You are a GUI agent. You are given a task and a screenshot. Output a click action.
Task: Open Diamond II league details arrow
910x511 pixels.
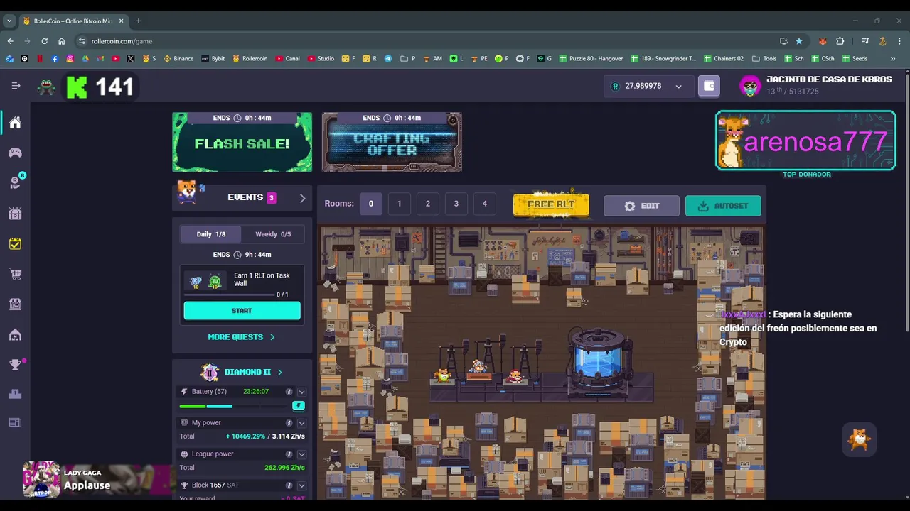279,372
